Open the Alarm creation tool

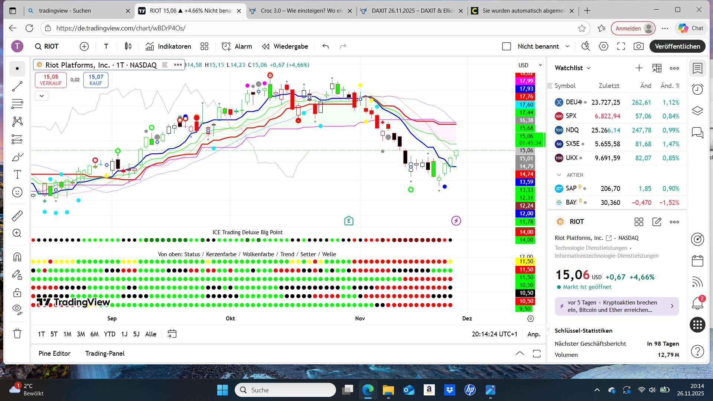click(x=237, y=46)
